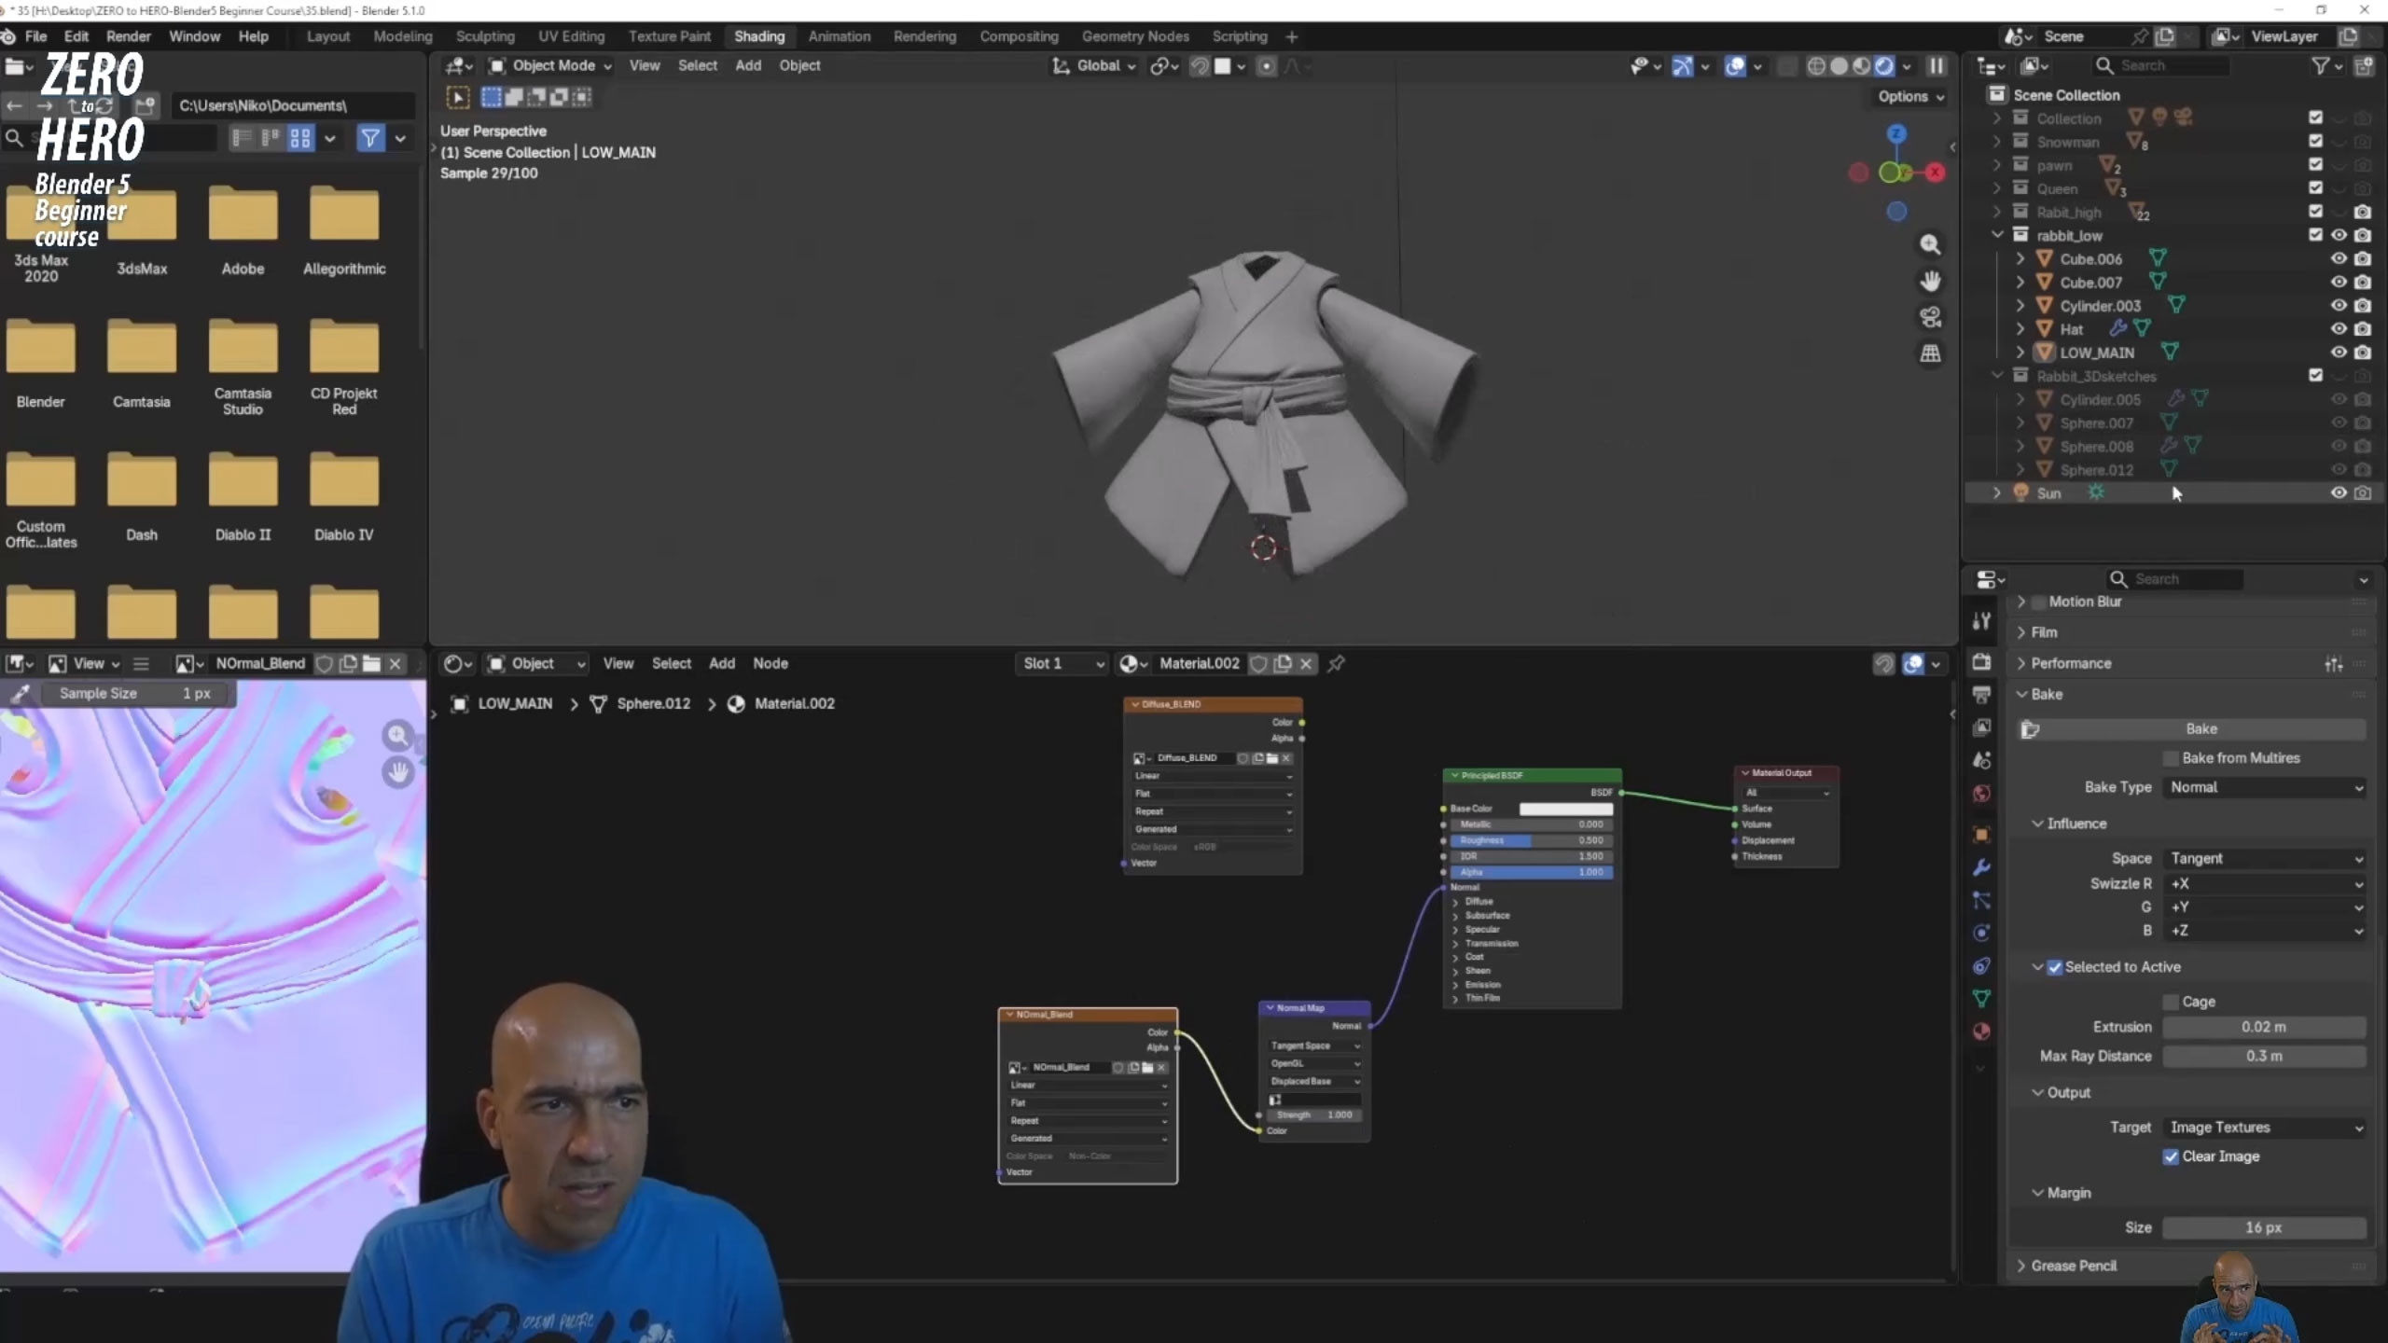The height and width of the screenshot is (1343, 2388).
Task: Open the Output properties tab
Action: coord(1981,695)
